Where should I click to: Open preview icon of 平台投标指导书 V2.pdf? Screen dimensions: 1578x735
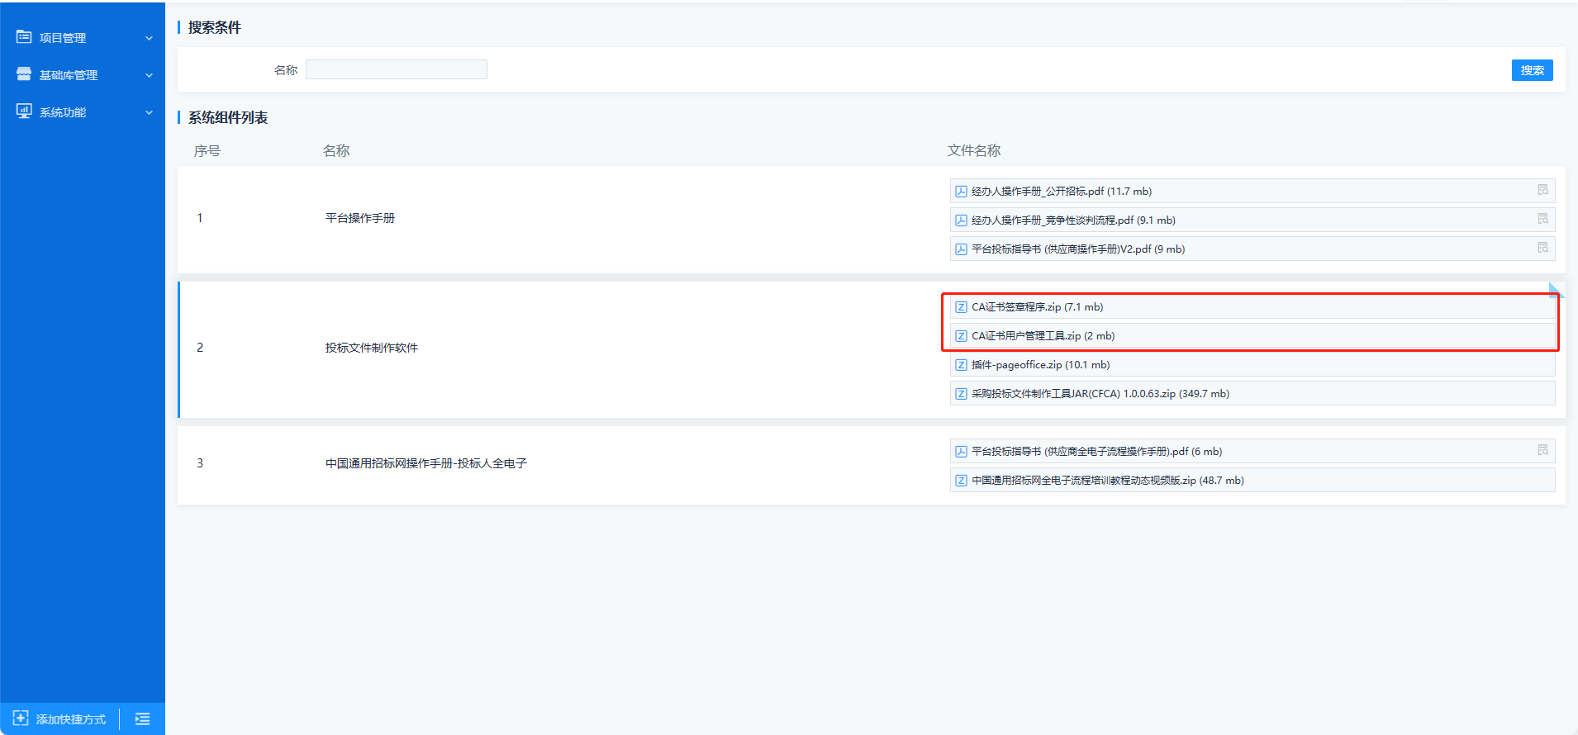click(1542, 248)
